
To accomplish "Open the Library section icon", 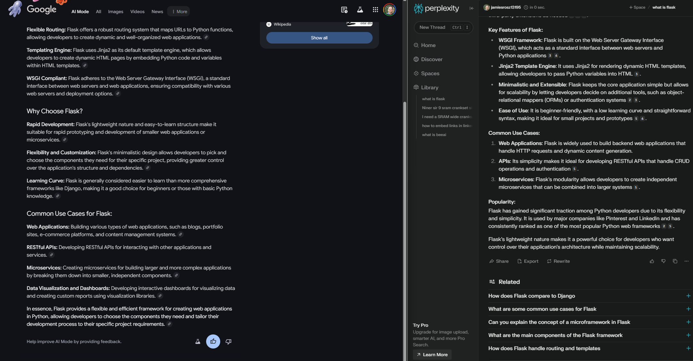I will pyautogui.click(x=416, y=87).
